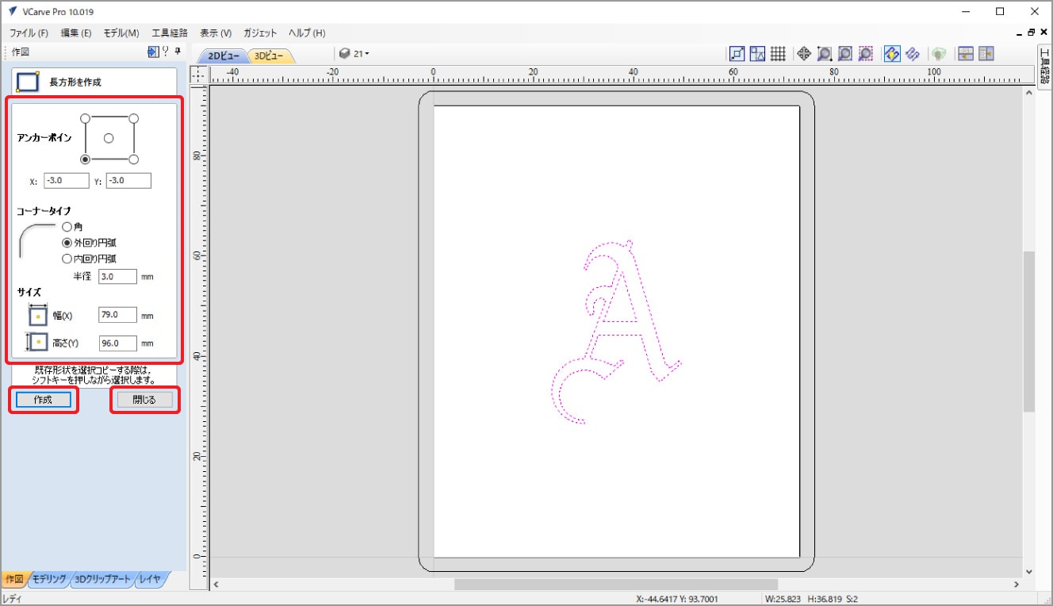Image resolution: width=1053 pixels, height=606 pixels.
Task: Click the 閉じる button
Action: 144,400
